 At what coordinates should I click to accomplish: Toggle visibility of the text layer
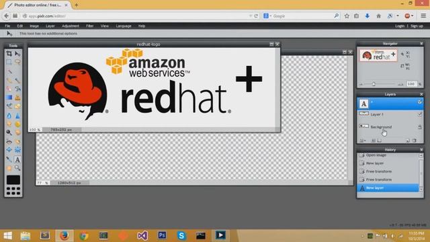(419, 102)
